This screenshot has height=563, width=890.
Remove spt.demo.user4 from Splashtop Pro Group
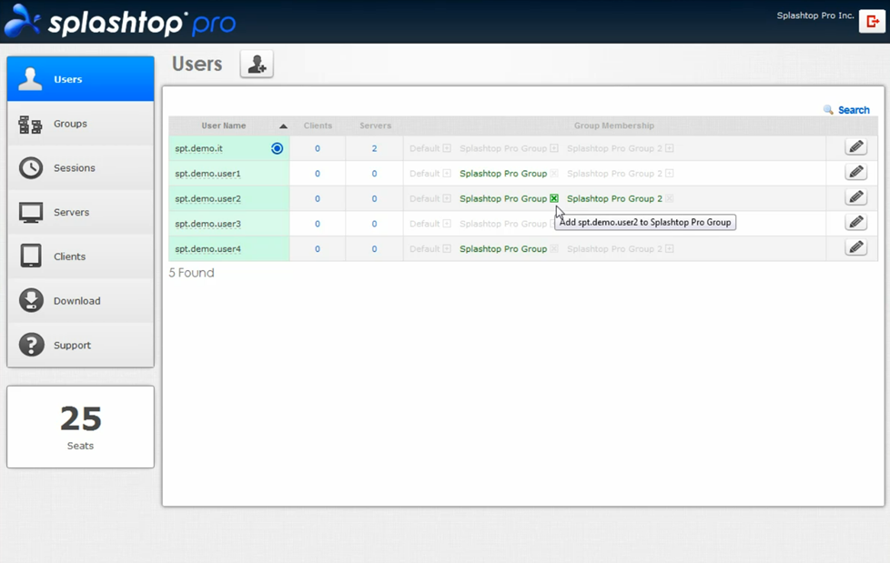(x=554, y=249)
